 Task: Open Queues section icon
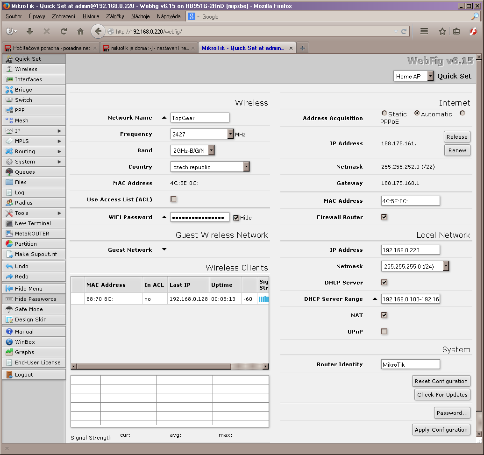click(x=9, y=172)
